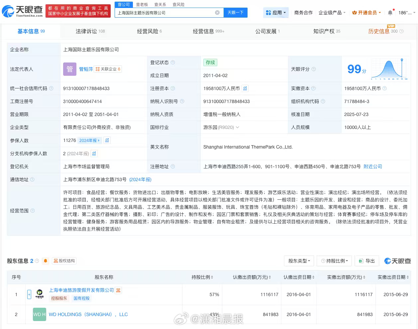Viewport: 418px width, 329px height.
Task: Open registered capital chart icon
Action: 245,88
